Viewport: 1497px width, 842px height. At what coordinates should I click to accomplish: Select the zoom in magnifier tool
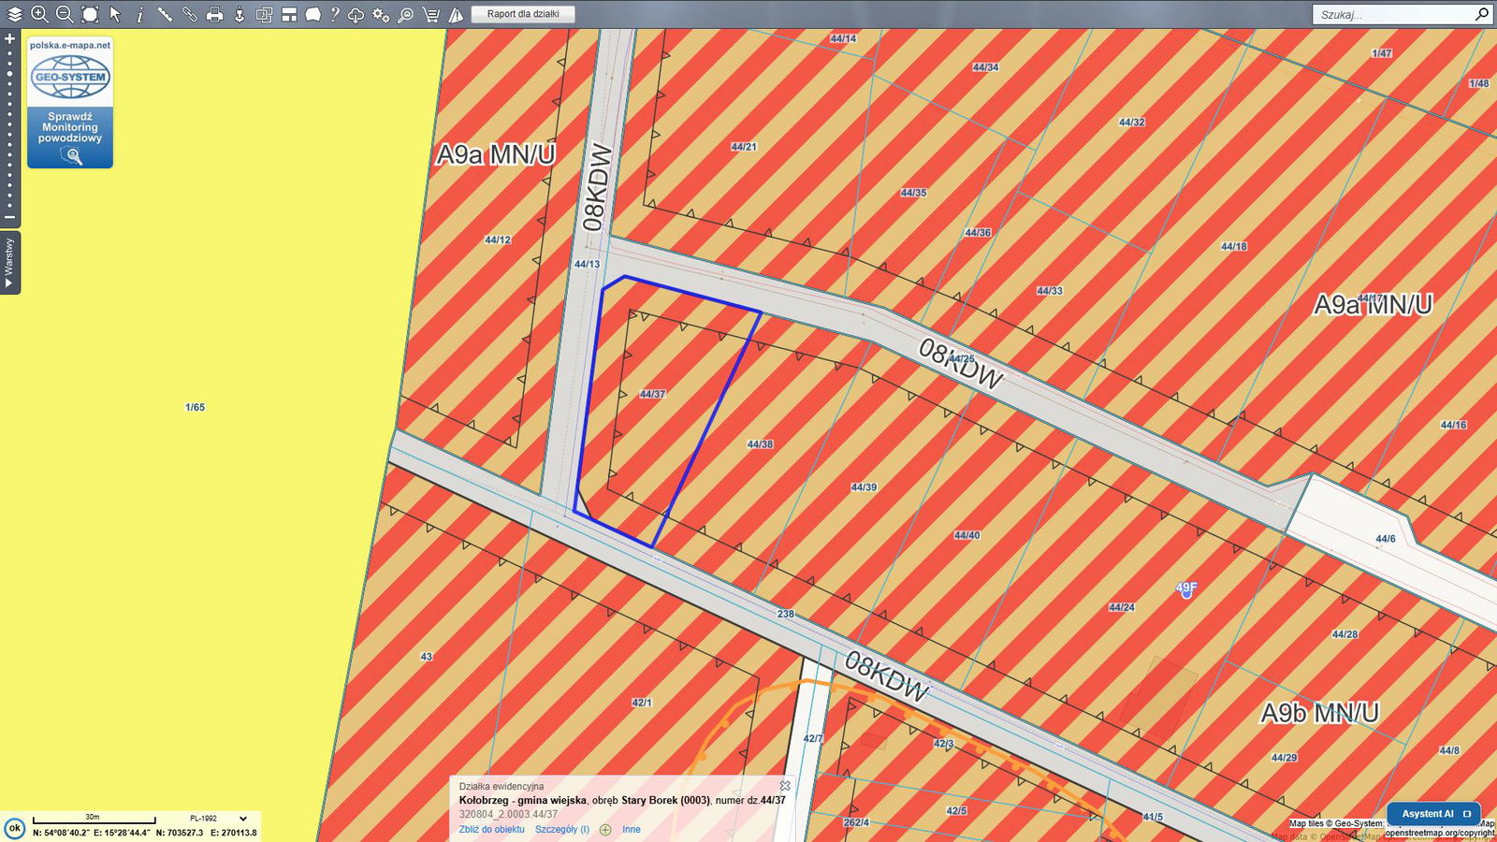[x=39, y=14]
